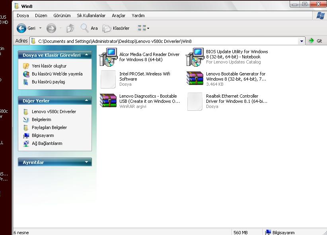The width and height of the screenshot is (327, 235).
Task: Click the Bilgisayarım computer icon in sidebar
Action: pos(26,135)
